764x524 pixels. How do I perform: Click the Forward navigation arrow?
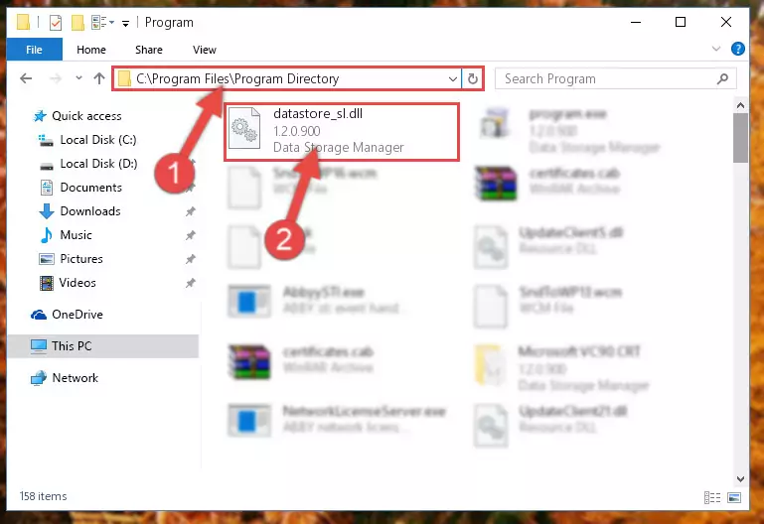coord(56,78)
